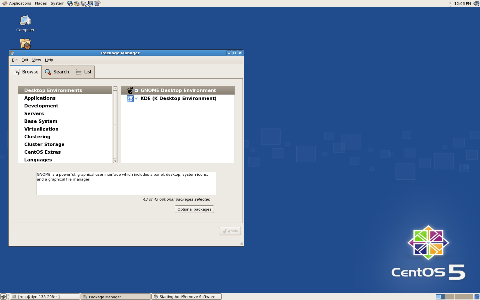Image resolution: width=480 pixels, height=300 pixels.
Task: Open the File menu in Package Manager
Action: [x=15, y=60]
